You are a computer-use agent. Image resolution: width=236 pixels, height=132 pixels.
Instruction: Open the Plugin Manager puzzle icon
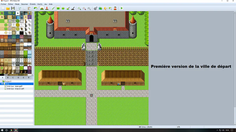pyautogui.click(x=100, y=8)
